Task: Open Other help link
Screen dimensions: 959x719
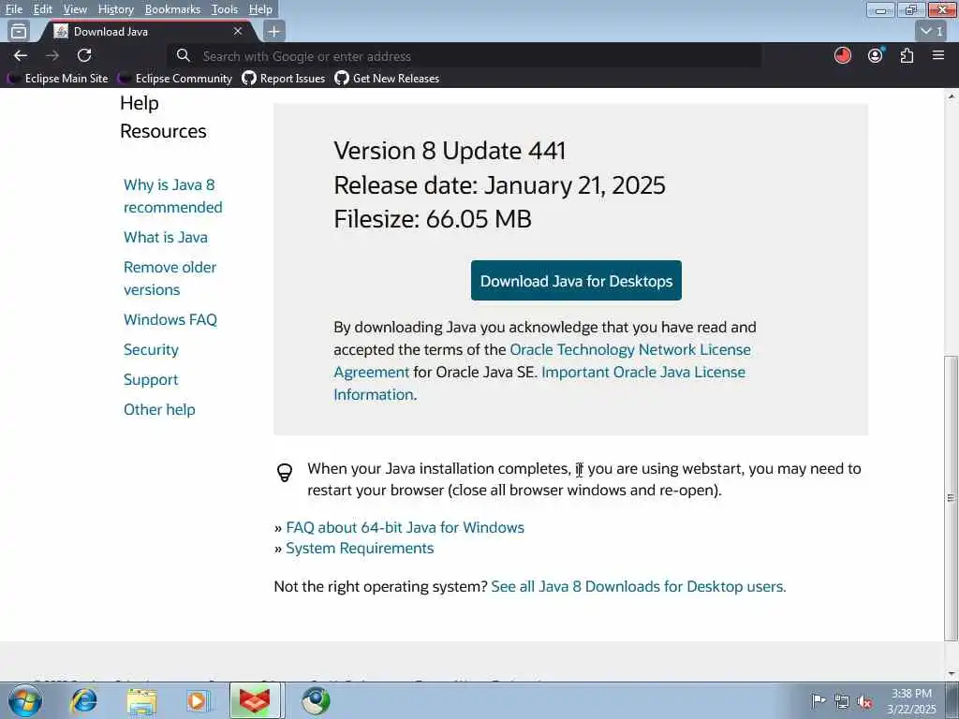Action: pos(159,410)
